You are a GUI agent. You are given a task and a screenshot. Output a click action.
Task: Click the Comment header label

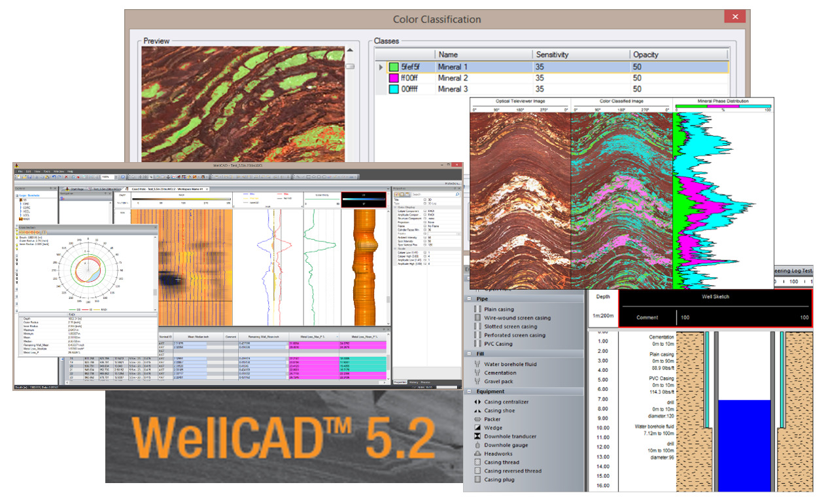[647, 318]
